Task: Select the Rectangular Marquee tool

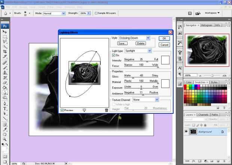Action: [4, 37]
